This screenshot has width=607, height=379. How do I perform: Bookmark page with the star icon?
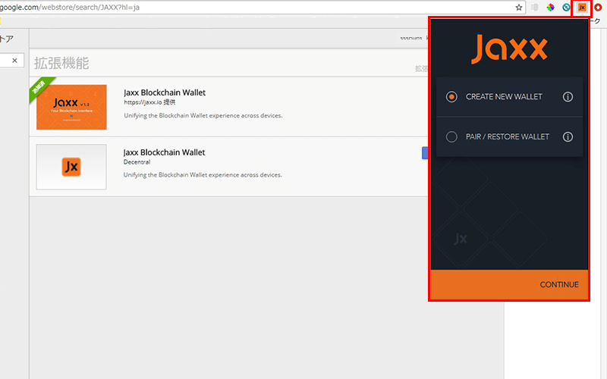(x=519, y=8)
